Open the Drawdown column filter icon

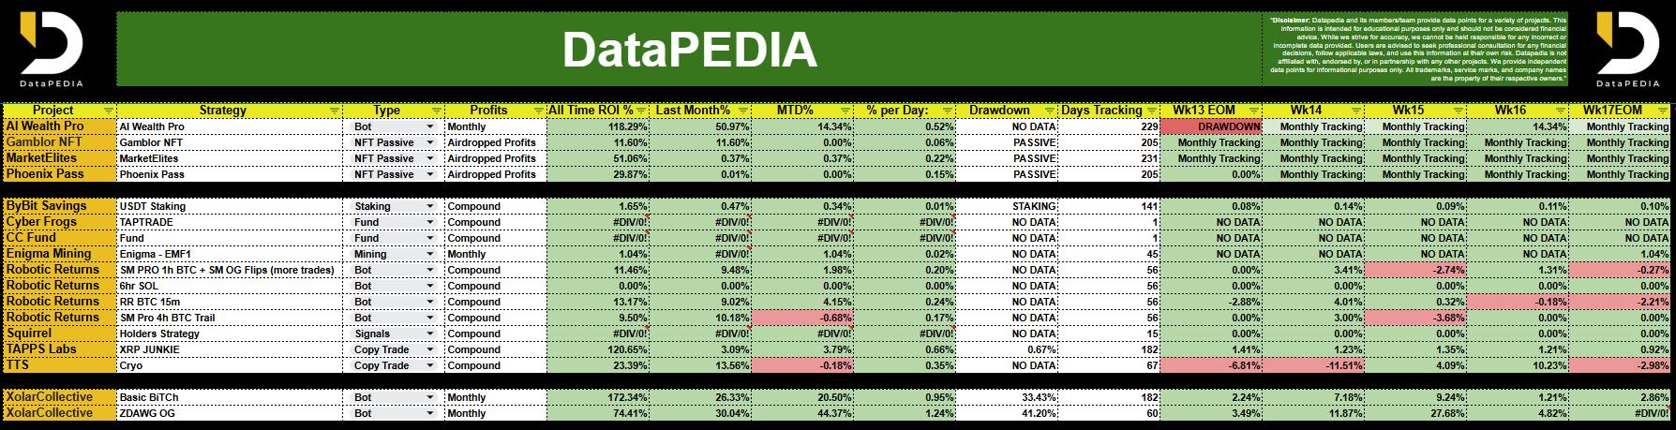click(1050, 111)
